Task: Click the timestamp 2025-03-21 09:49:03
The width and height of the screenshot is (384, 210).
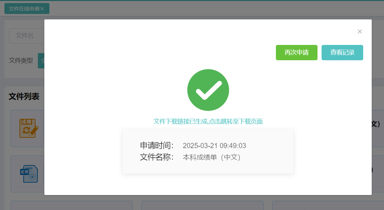Action: point(214,146)
